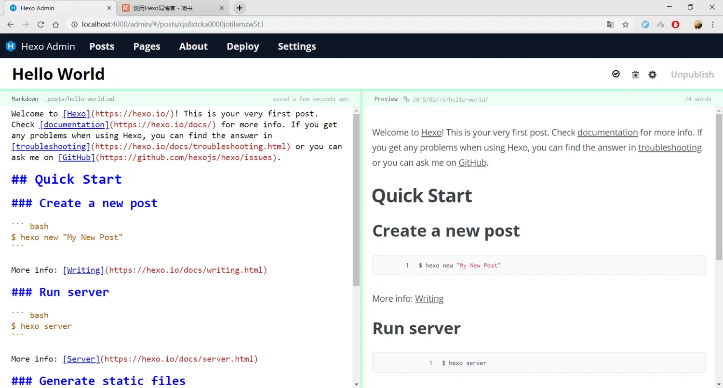Click the site information icon in the address bar
The image size is (723, 388).
(74, 25)
